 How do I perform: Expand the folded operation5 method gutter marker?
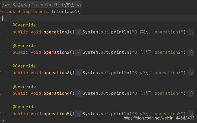pos(1,114)
